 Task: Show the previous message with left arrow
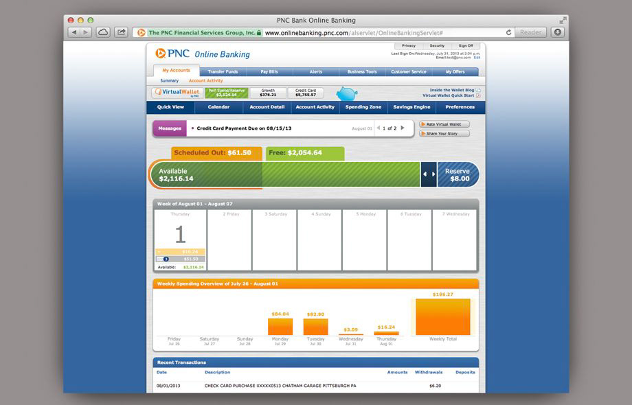tap(378, 128)
